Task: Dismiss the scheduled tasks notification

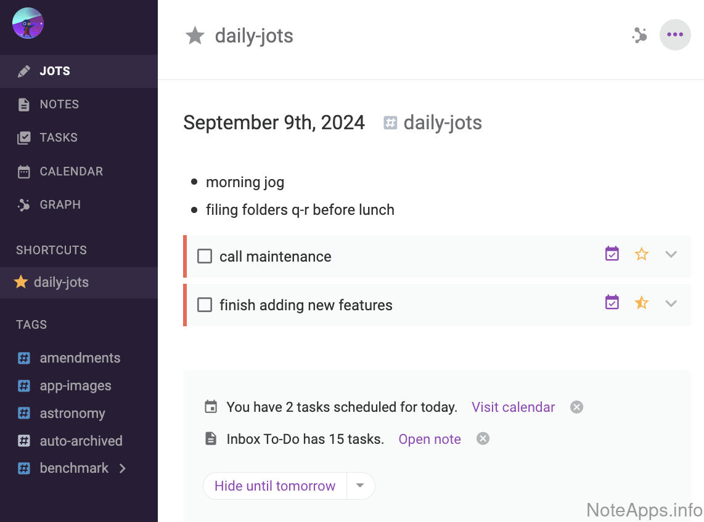Action: (x=576, y=407)
